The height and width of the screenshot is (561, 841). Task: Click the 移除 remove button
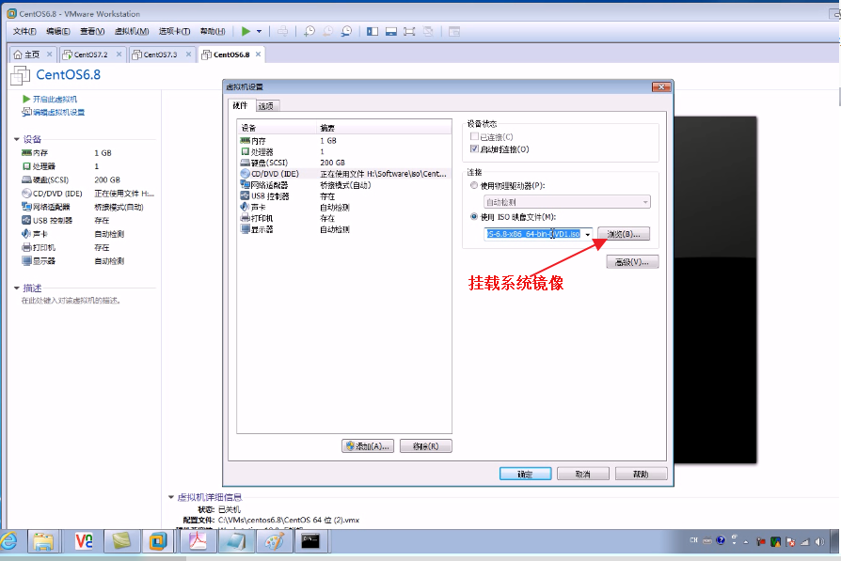click(x=426, y=446)
